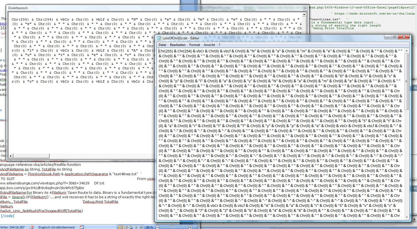Click Editor scrollbar down arrow
The height and width of the screenshot is (229, 417).
[x=407, y=218]
